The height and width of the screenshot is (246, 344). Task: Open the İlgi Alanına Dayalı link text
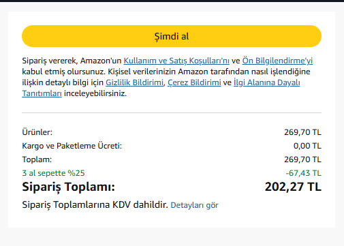[267, 82]
